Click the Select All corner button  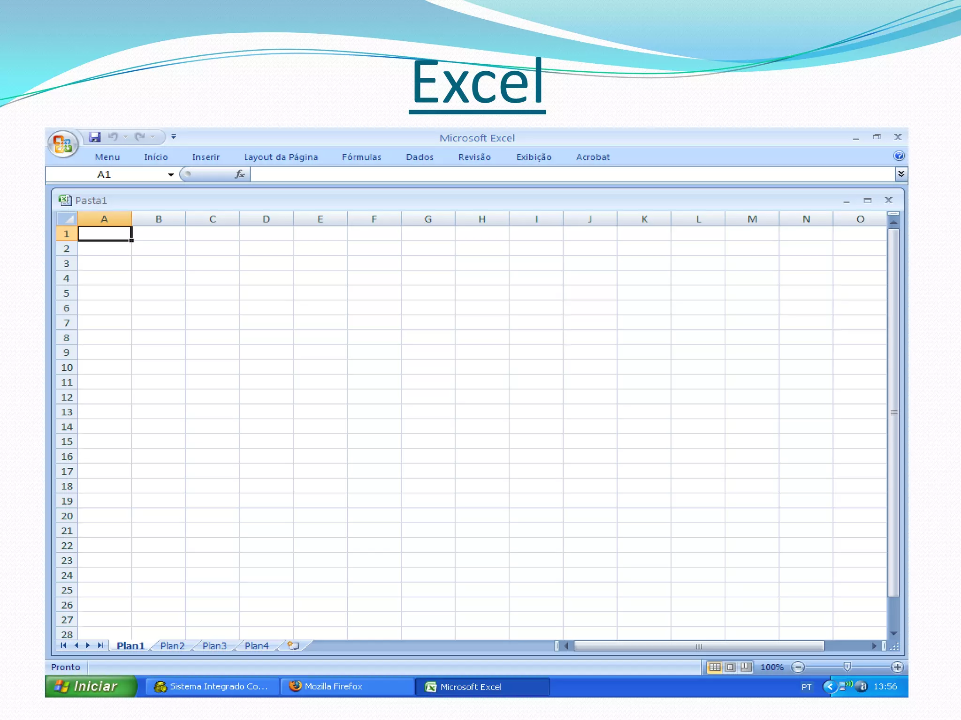coord(66,219)
